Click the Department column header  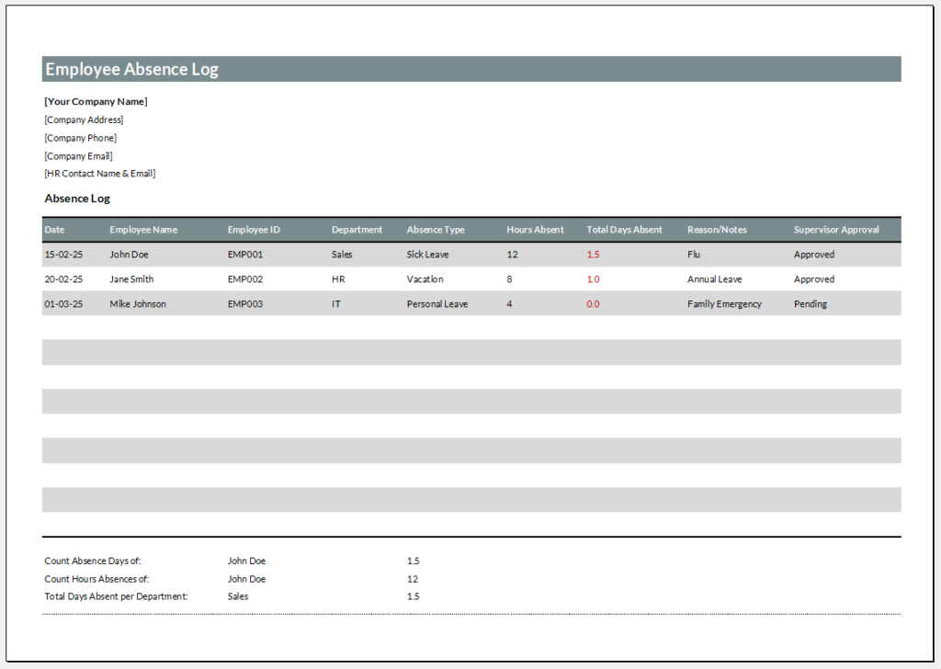(x=357, y=230)
